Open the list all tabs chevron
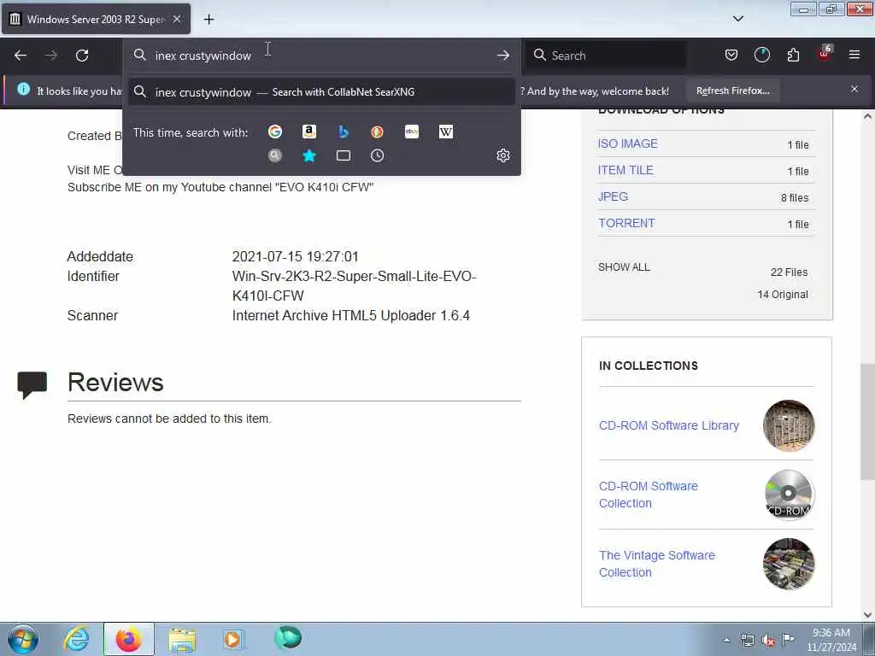The width and height of the screenshot is (875, 656). point(737,19)
